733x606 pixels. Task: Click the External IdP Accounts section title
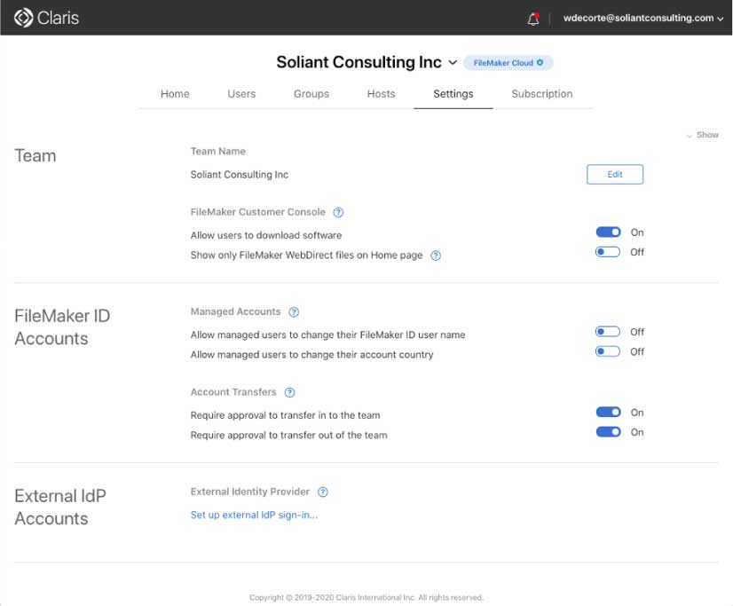click(x=60, y=507)
